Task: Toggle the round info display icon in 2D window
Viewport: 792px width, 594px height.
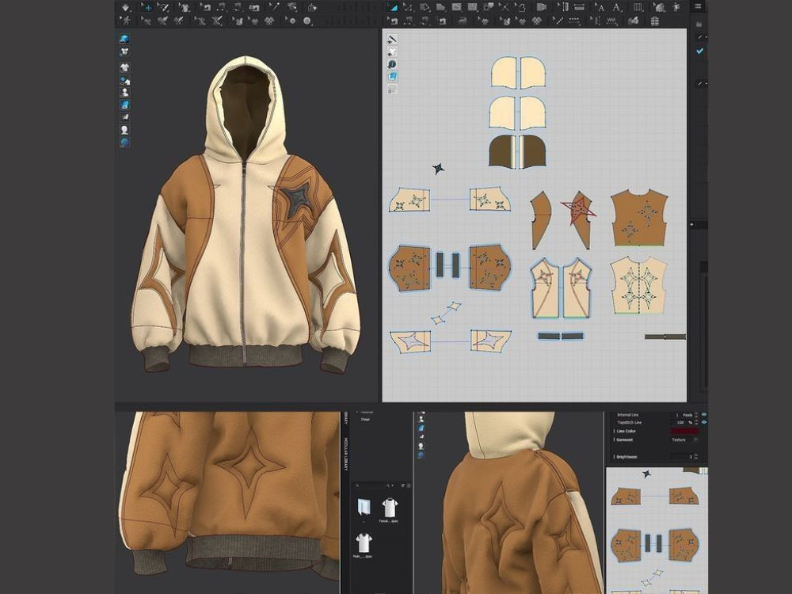Action: pos(392,64)
